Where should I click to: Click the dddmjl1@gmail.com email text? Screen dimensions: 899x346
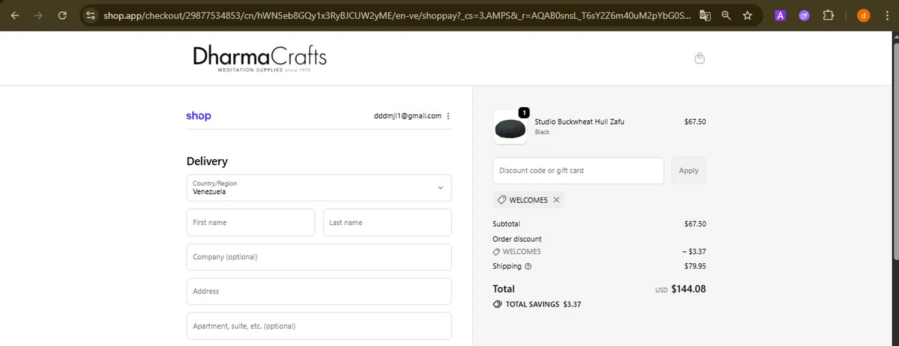408,116
